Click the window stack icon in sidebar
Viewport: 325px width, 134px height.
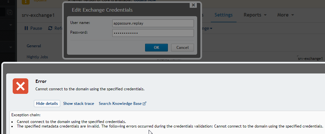pos(9,12)
